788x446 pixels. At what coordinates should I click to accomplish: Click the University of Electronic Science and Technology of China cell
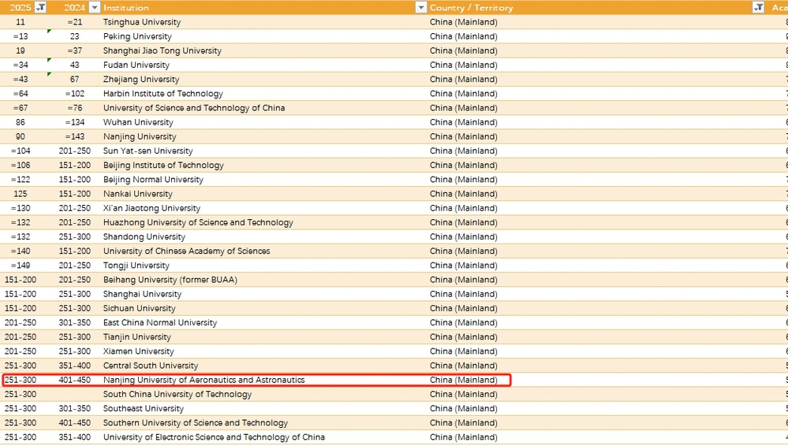tap(214, 437)
